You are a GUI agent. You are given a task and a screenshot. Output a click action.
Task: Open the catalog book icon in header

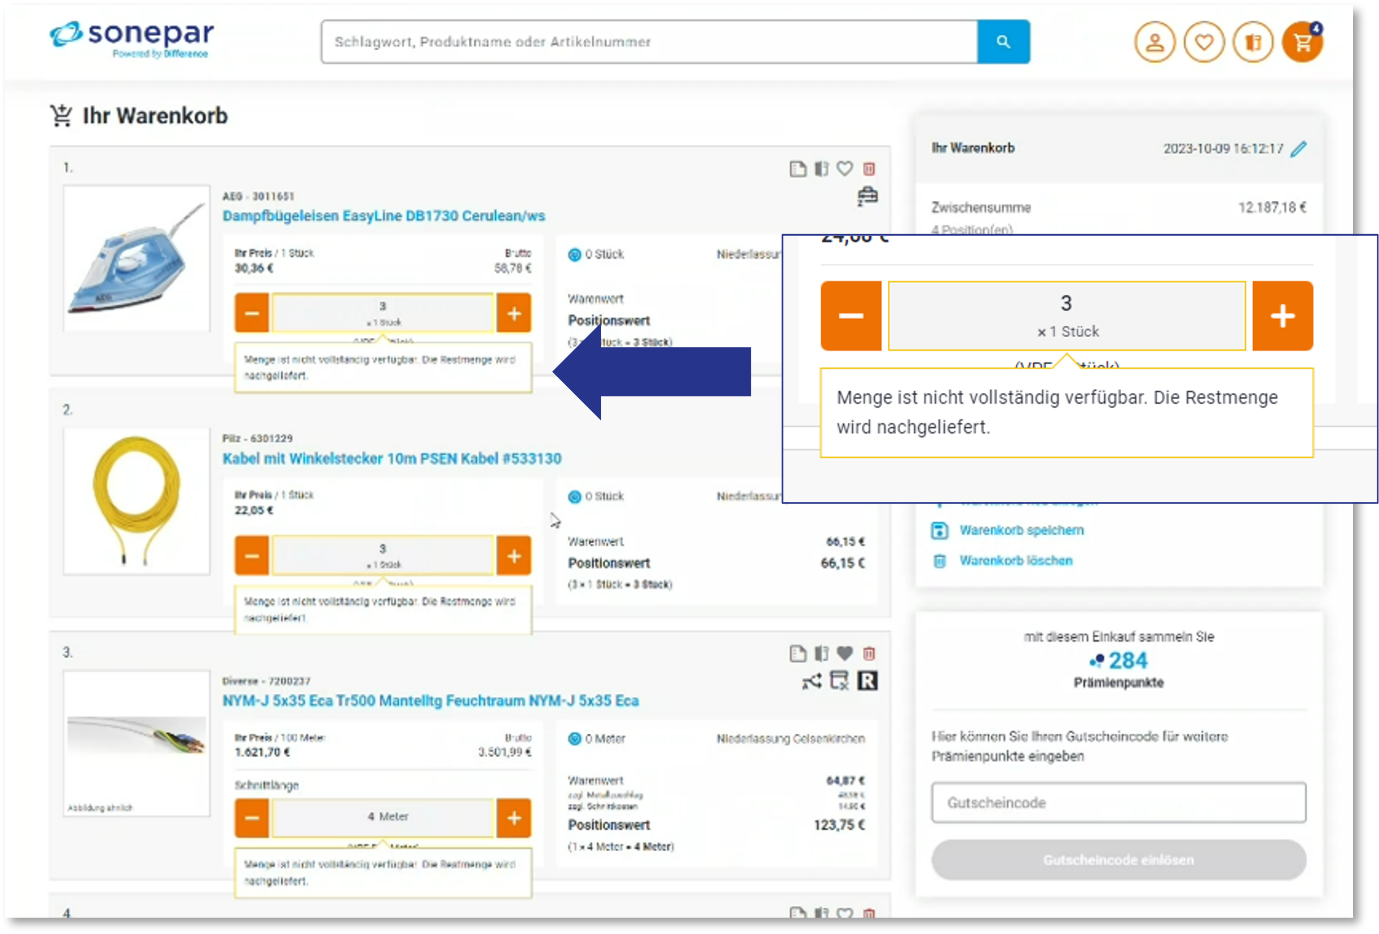click(x=1253, y=42)
